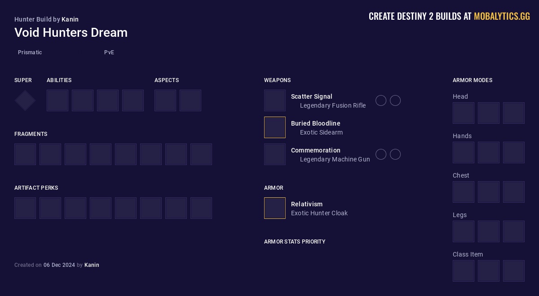Open the Relativism exotic armor icon

tap(275, 208)
